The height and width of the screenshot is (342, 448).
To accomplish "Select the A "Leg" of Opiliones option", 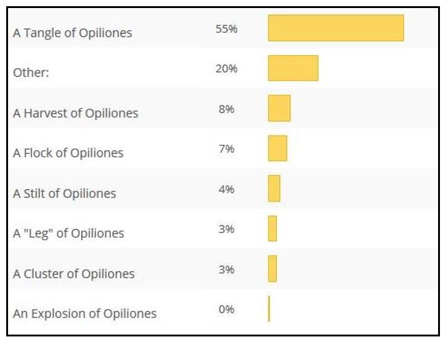I will click(68, 233).
